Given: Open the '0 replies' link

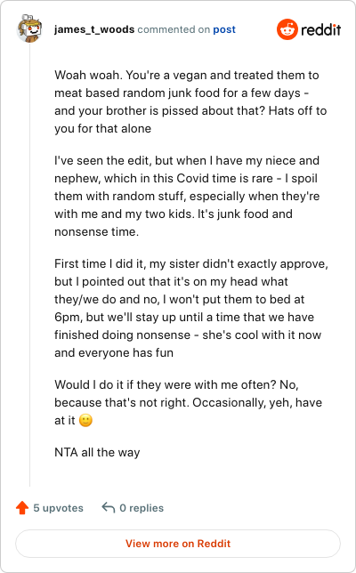Looking at the screenshot, I should 142,508.
